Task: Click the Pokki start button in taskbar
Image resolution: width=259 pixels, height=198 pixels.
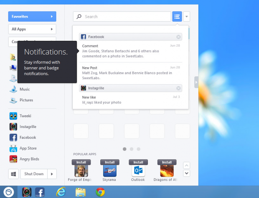Action: coord(9,192)
